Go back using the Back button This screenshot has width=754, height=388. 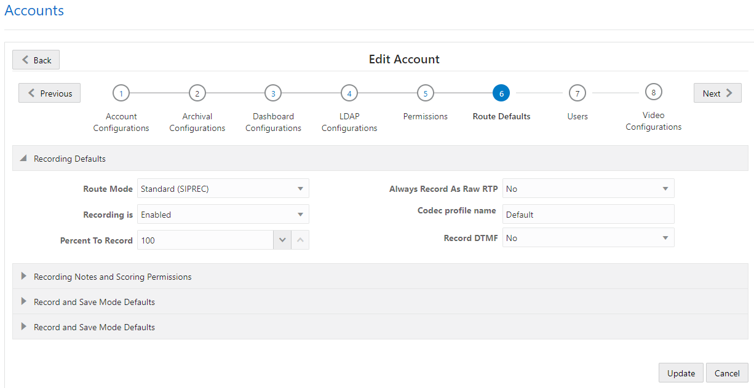pos(35,60)
